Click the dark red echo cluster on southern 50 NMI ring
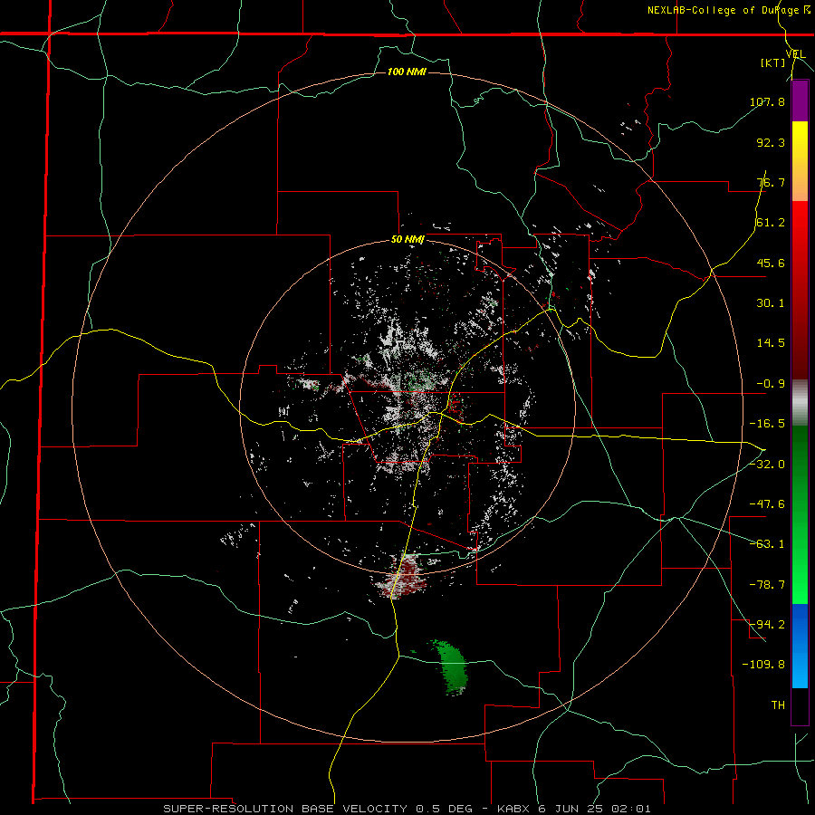 point(401,577)
